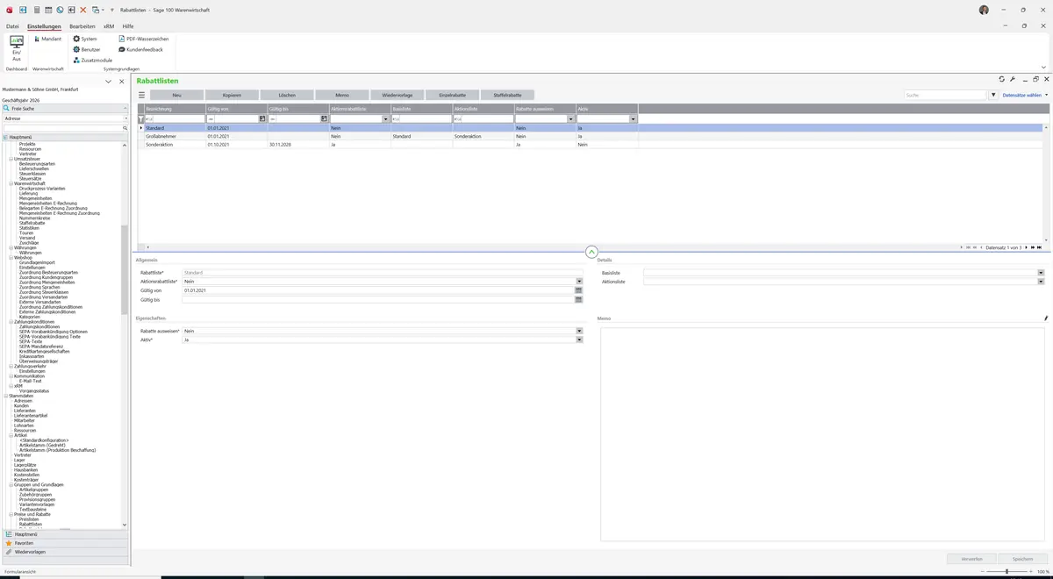Open the Hilfe ribbon tab
Image resolution: width=1053 pixels, height=579 pixels.
coord(128,26)
